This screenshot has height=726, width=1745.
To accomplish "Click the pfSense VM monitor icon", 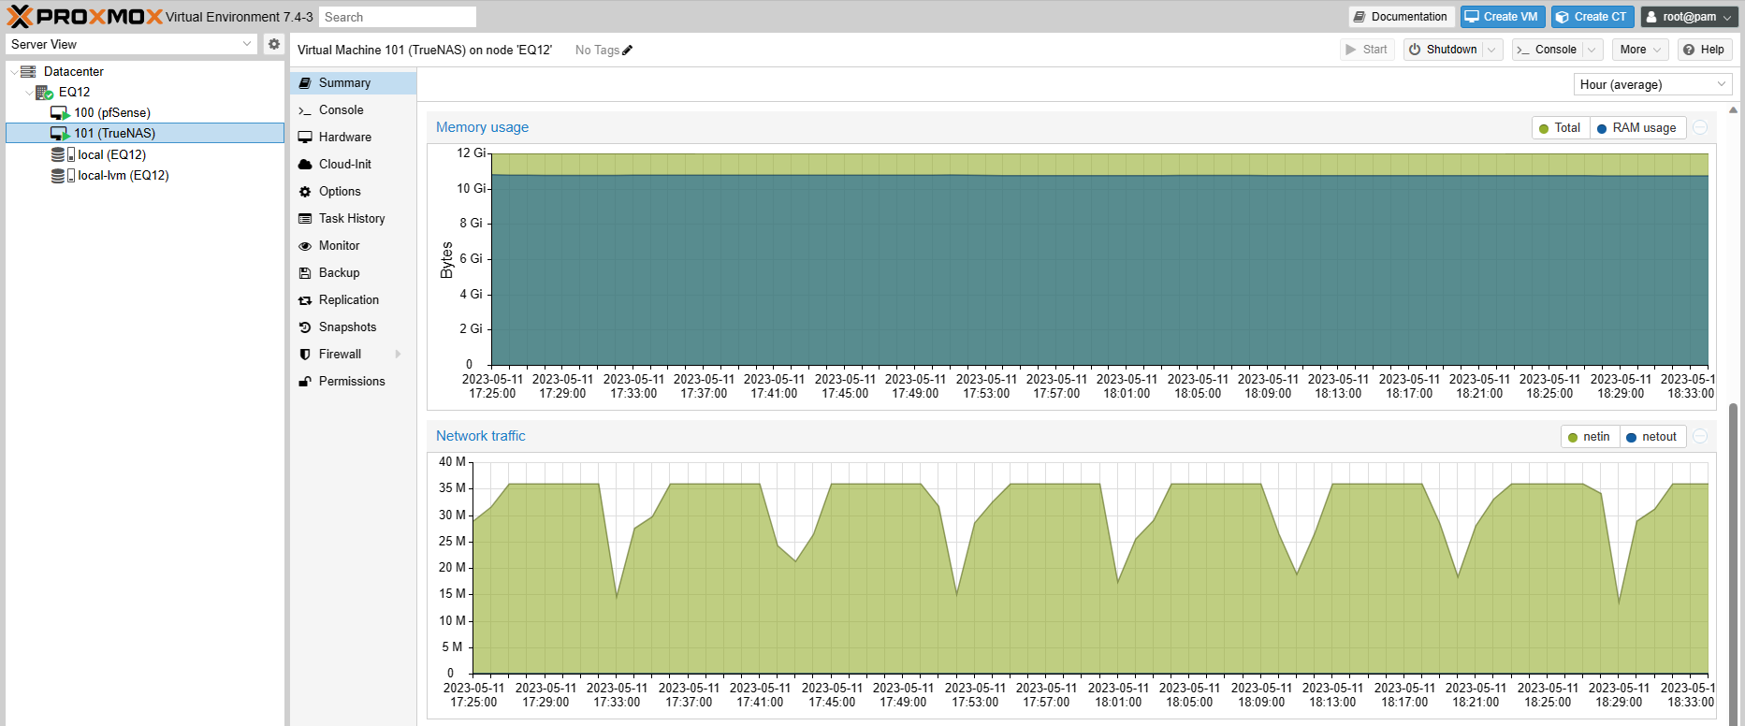I will [60, 112].
